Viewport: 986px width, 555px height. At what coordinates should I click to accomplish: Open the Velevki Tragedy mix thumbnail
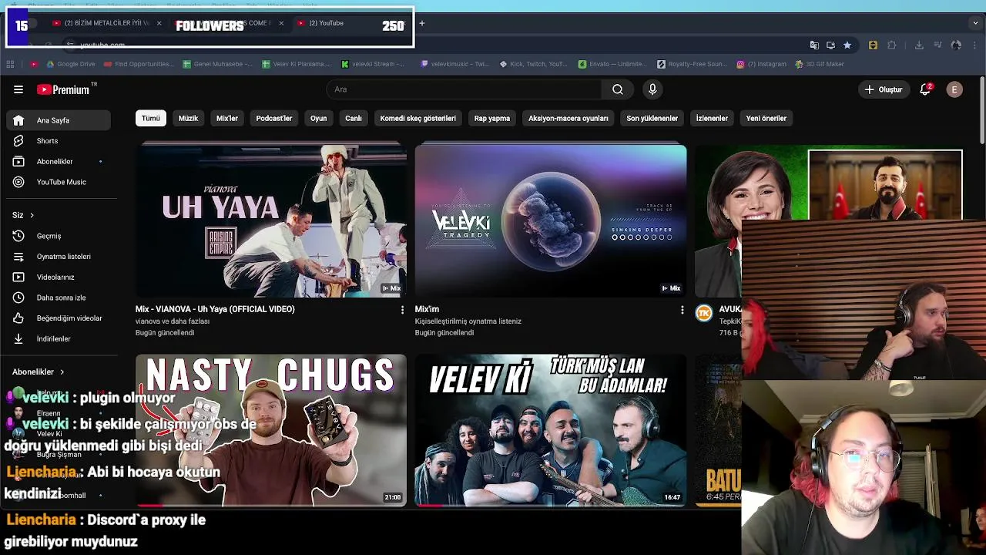click(x=551, y=220)
